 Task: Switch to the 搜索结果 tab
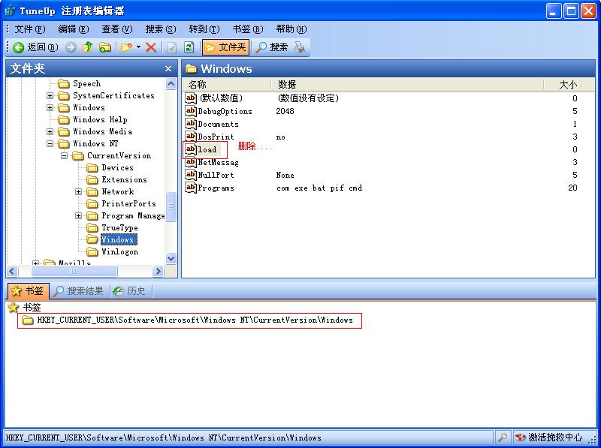coord(79,291)
